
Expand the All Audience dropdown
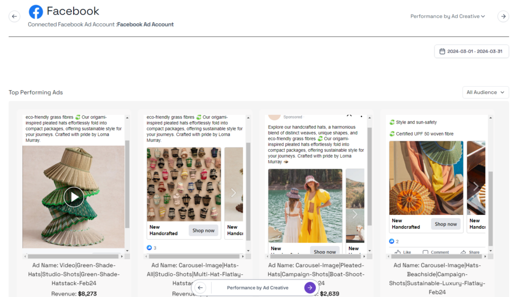[485, 92]
